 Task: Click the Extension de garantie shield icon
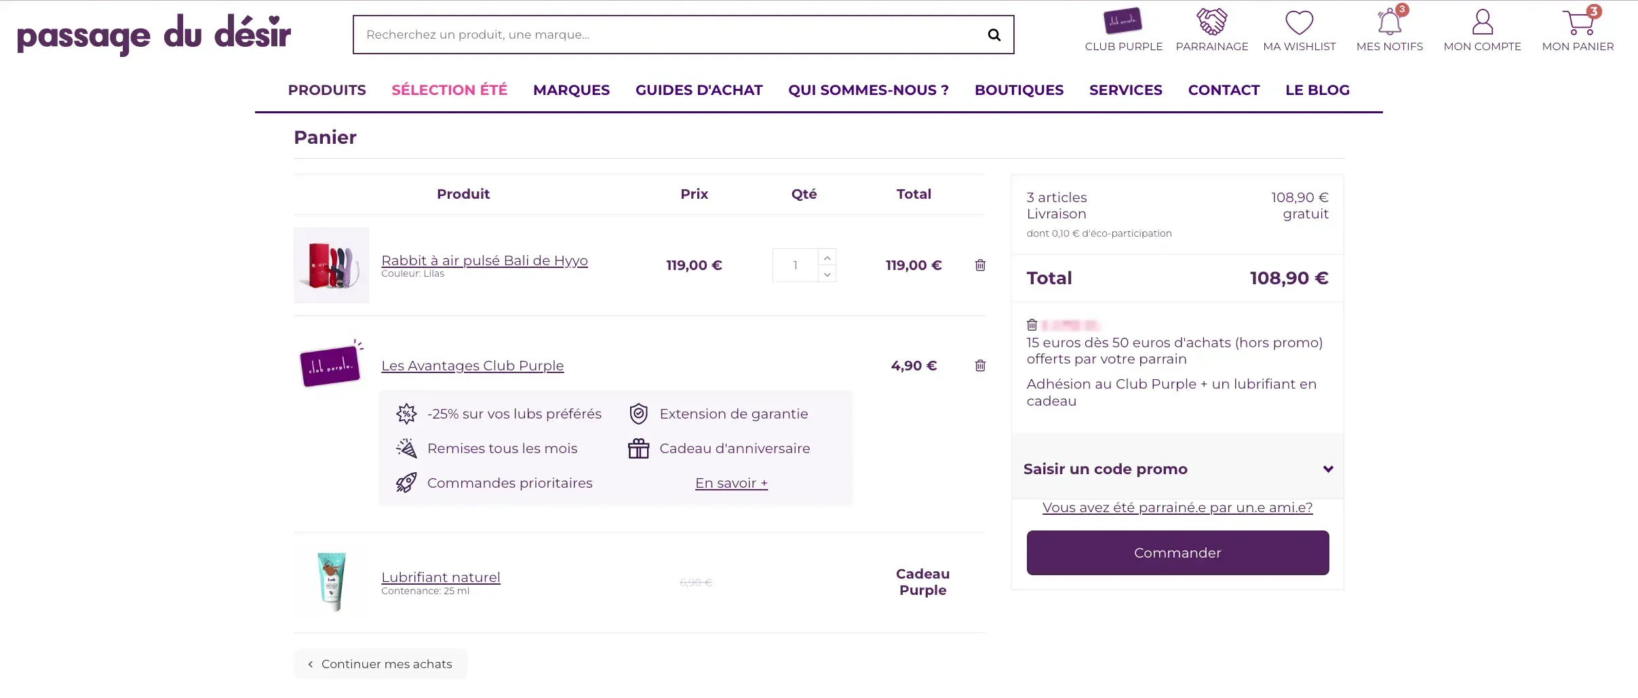click(x=638, y=414)
